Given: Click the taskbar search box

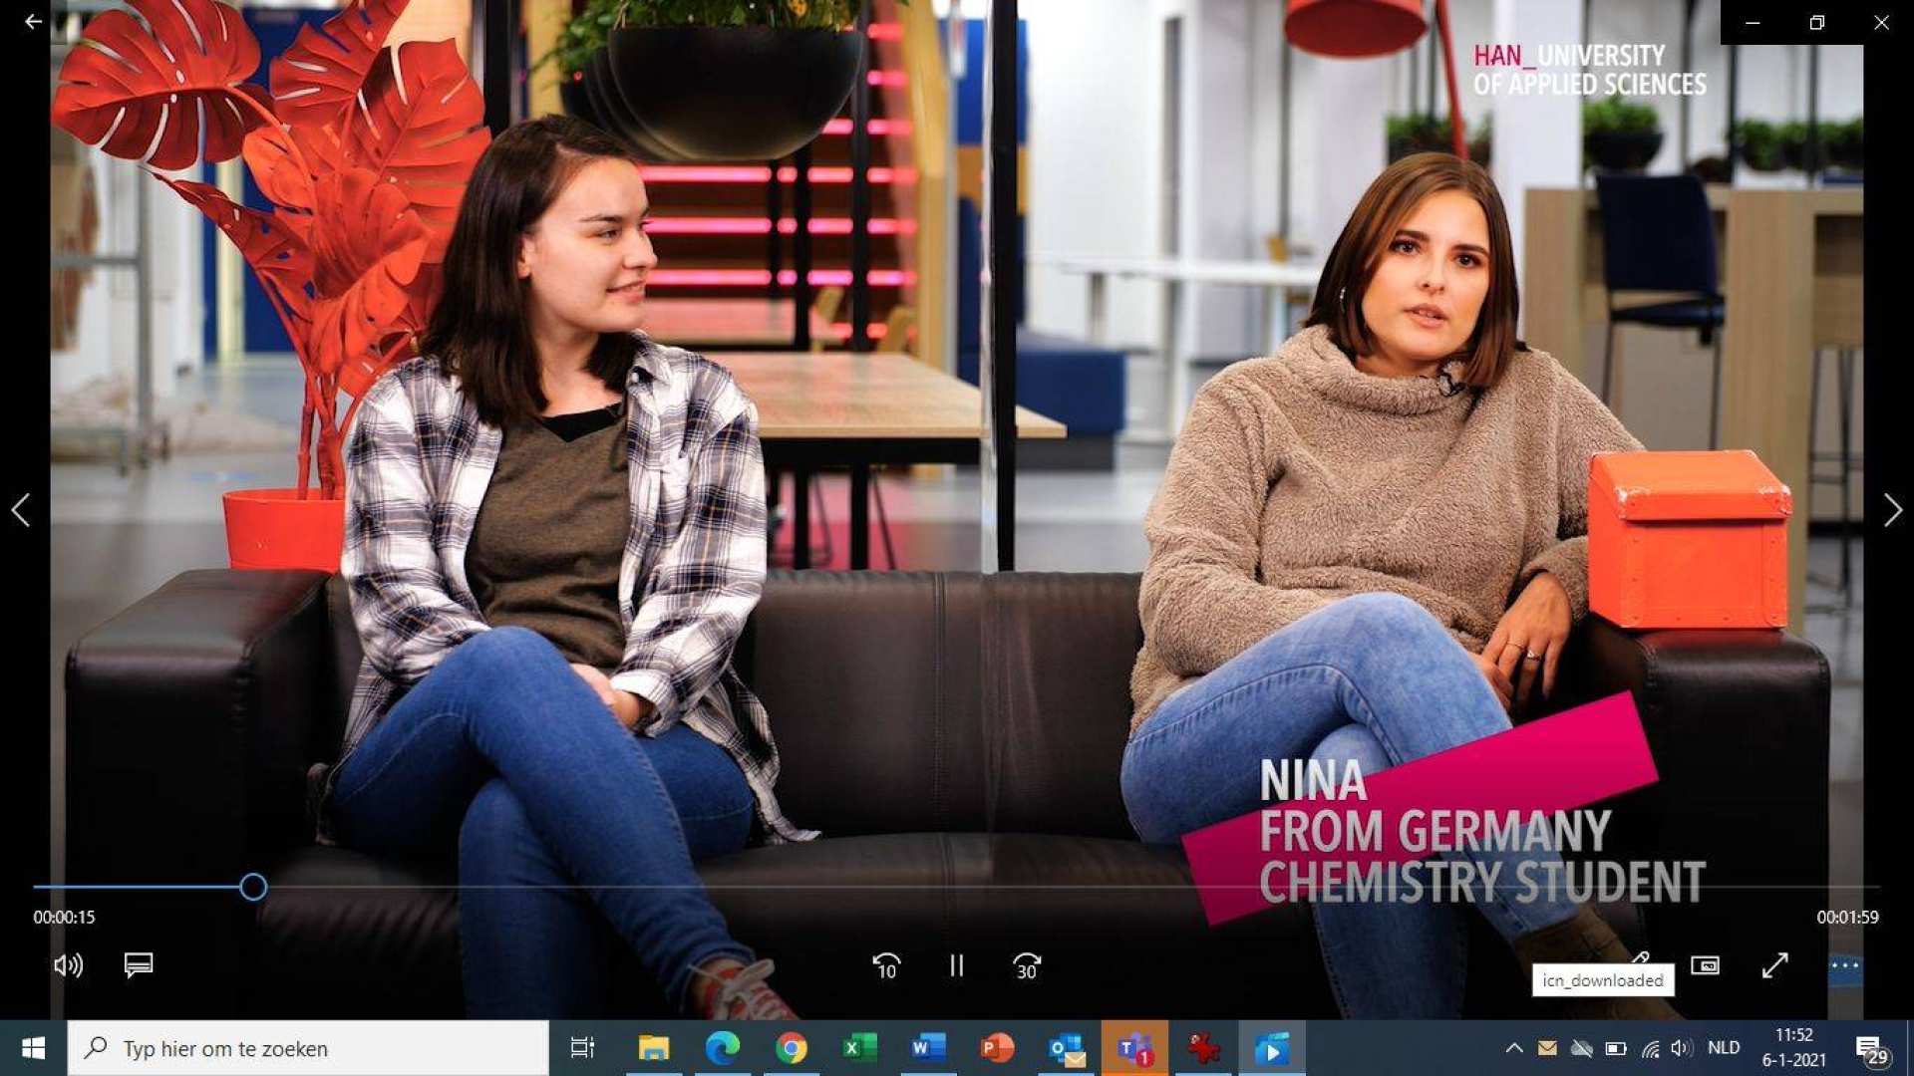Looking at the screenshot, I should click(308, 1048).
